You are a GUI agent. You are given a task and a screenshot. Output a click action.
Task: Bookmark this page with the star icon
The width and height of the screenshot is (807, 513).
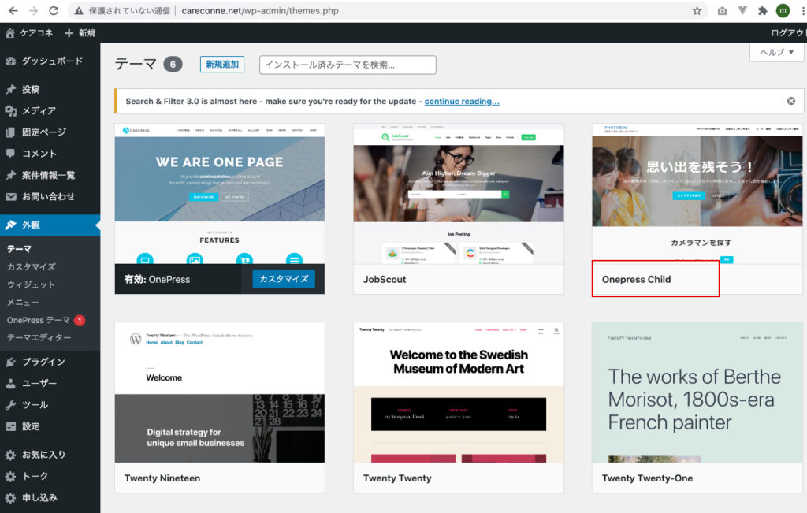[697, 11]
